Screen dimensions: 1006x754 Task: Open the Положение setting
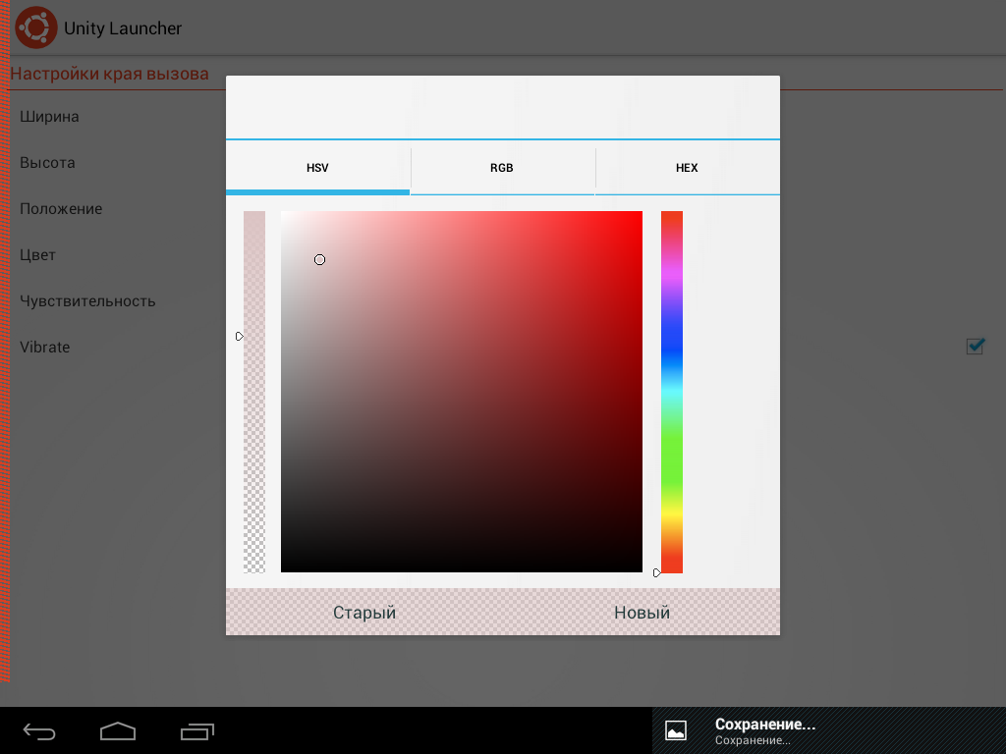click(x=61, y=209)
